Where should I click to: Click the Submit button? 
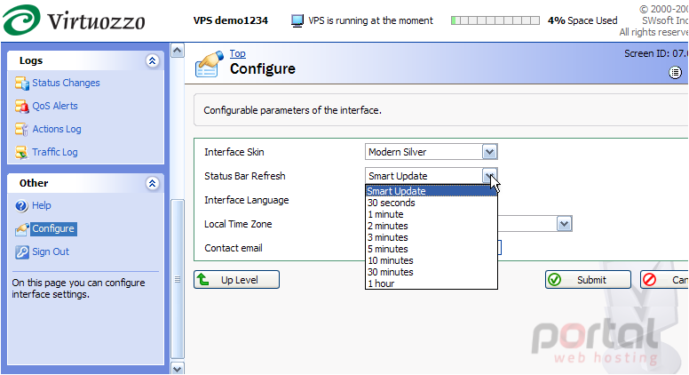pyautogui.click(x=588, y=280)
